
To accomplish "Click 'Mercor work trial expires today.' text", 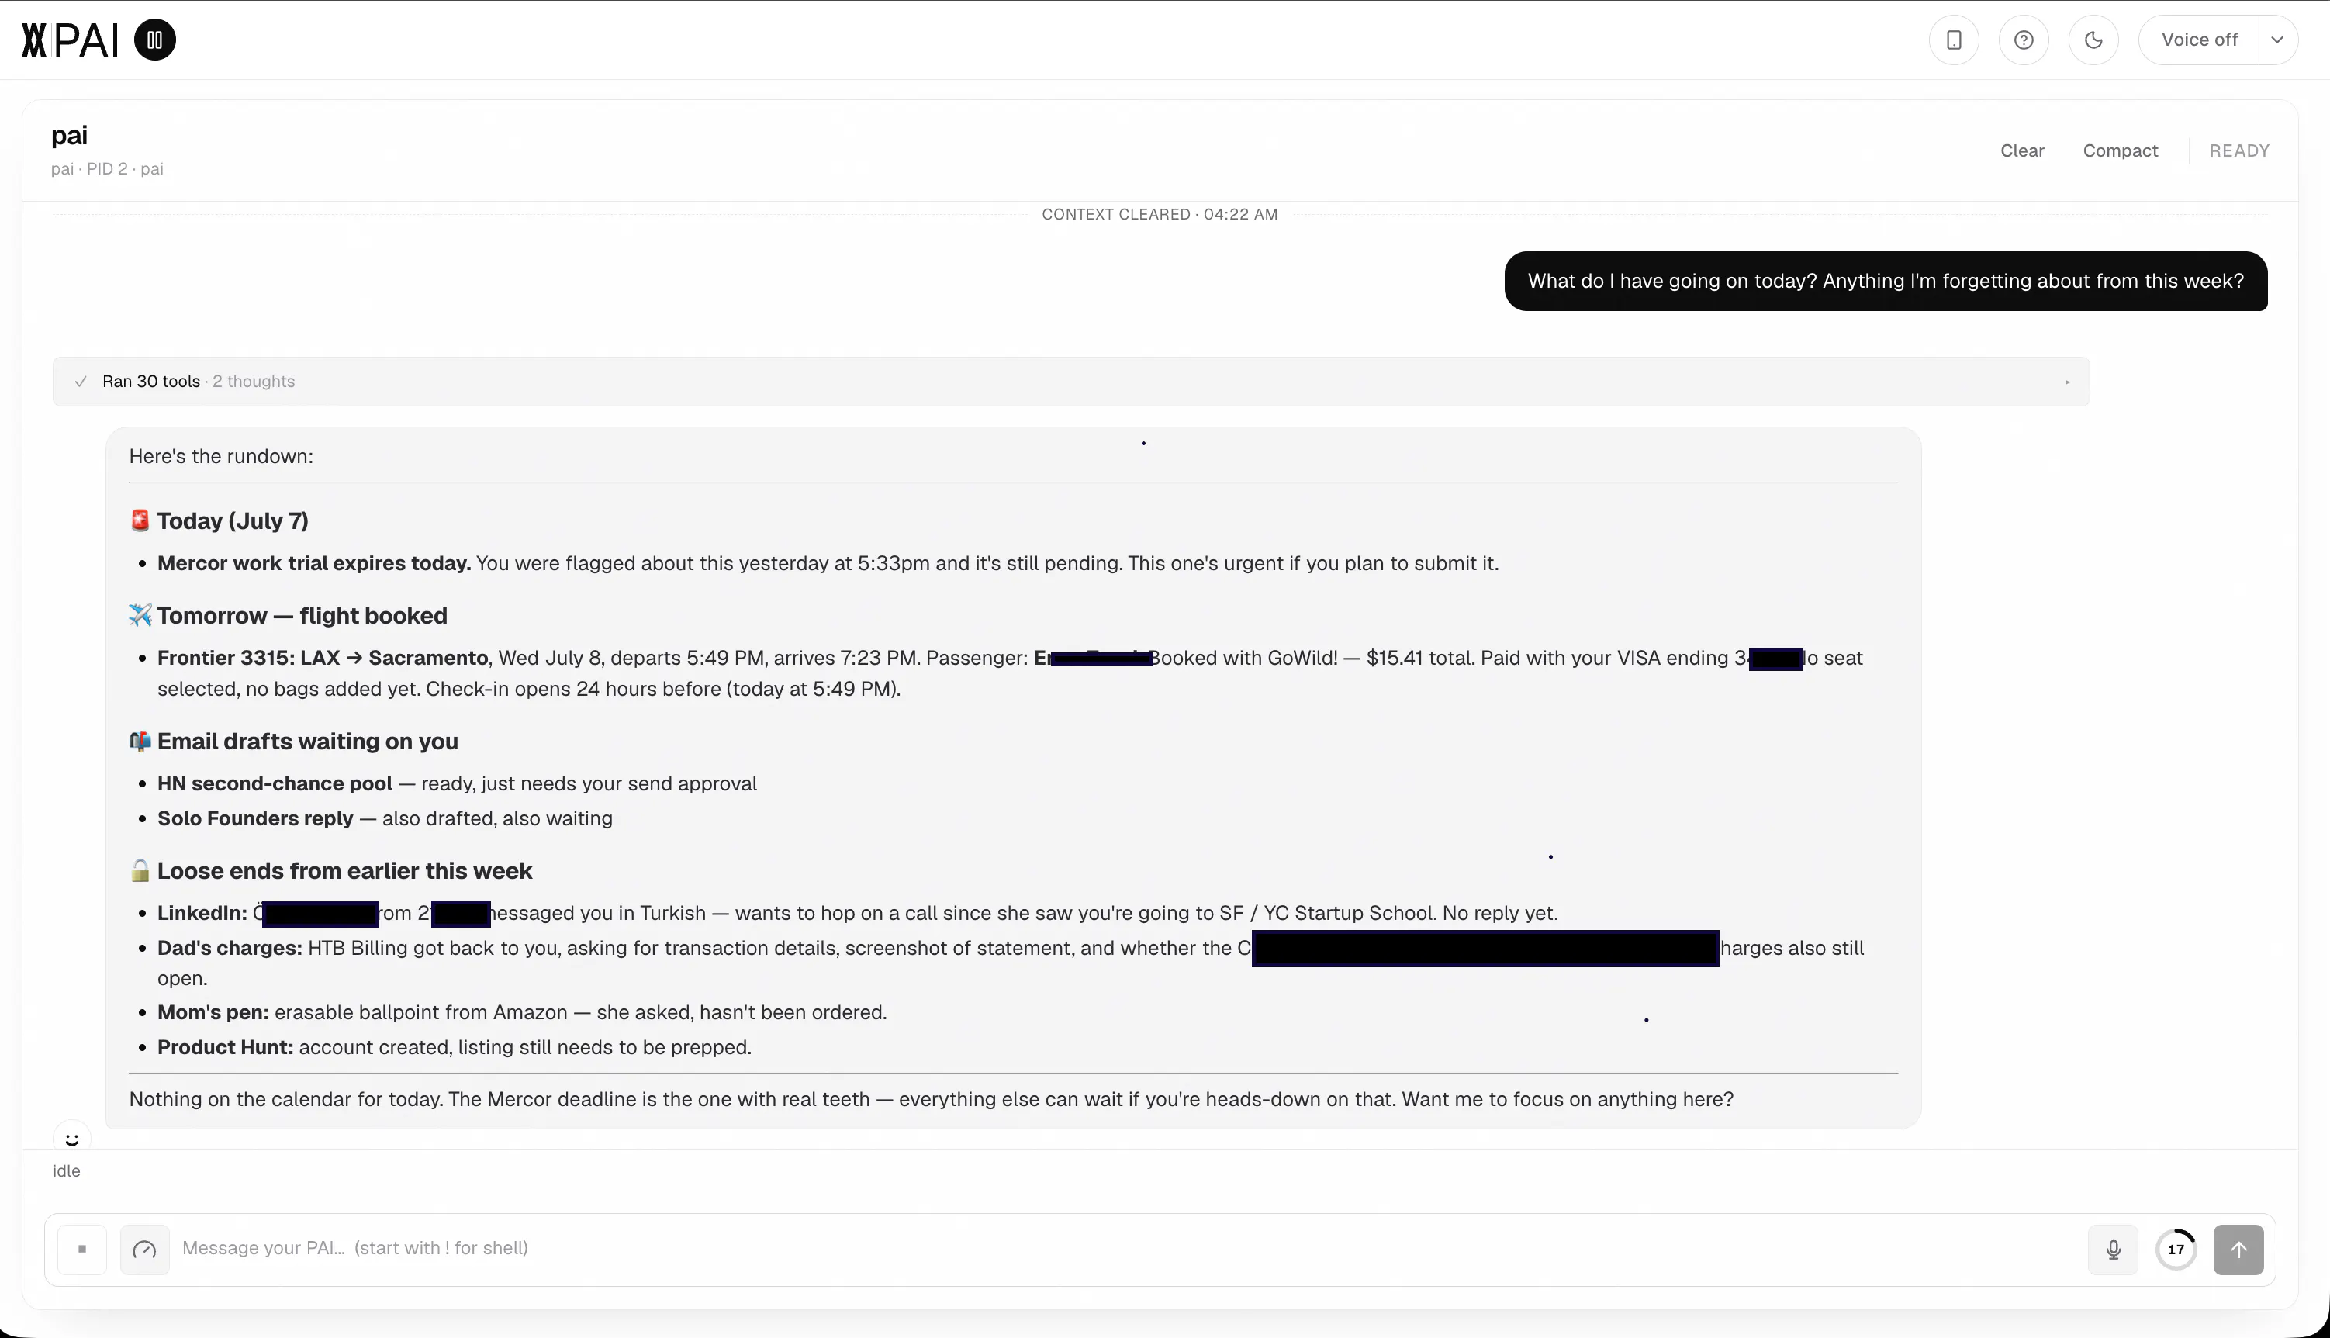I will point(314,563).
